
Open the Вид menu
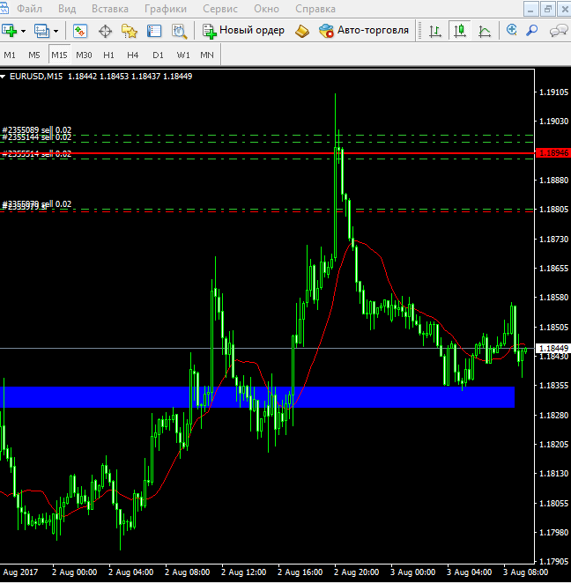[x=67, y=9]
